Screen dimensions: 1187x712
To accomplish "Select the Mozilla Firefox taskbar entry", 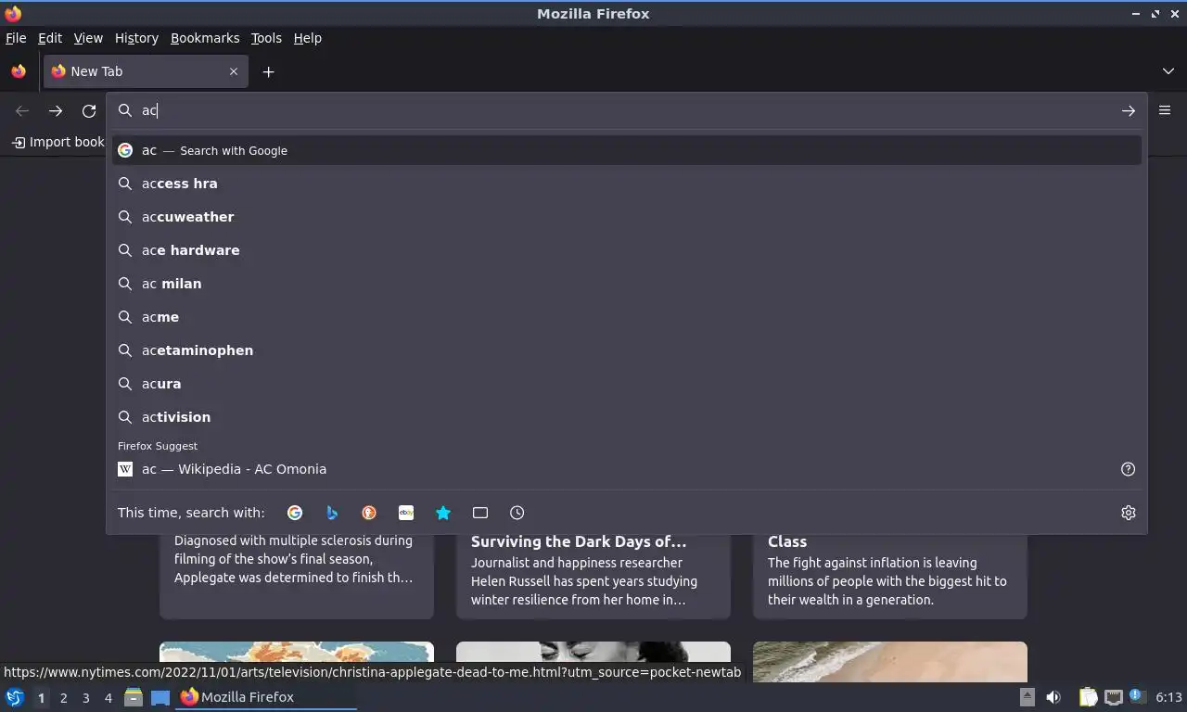I will pyautogui.click(x=267, y=697).
